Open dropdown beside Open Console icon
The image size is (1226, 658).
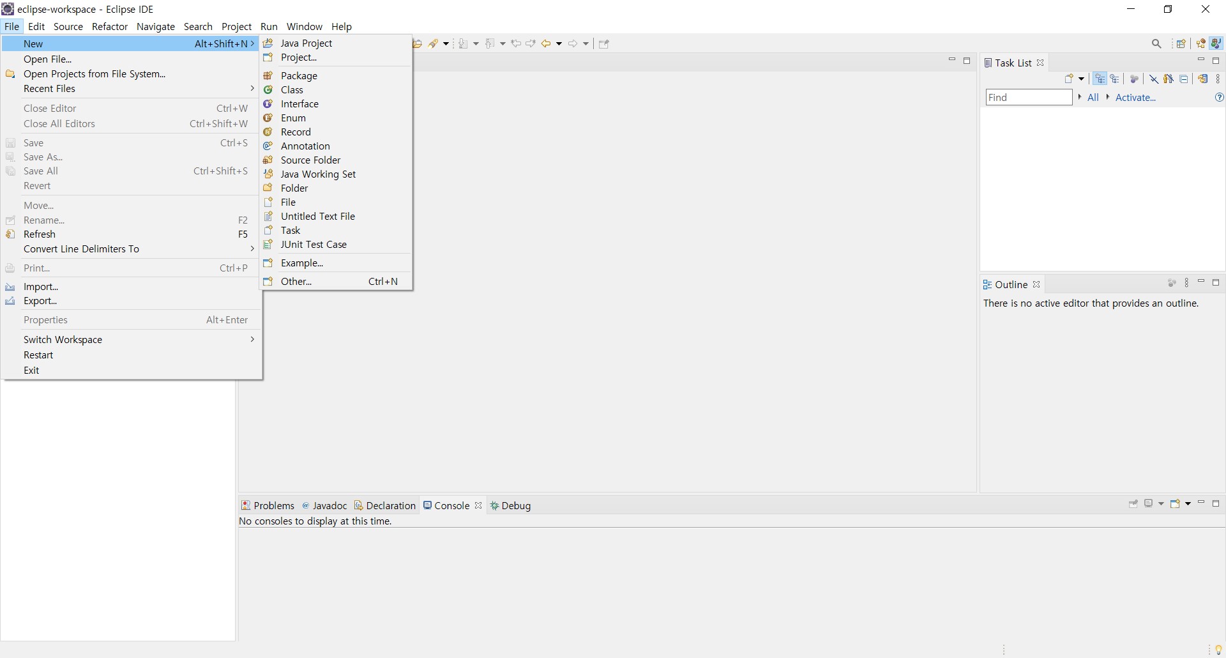pos(1188,504)
